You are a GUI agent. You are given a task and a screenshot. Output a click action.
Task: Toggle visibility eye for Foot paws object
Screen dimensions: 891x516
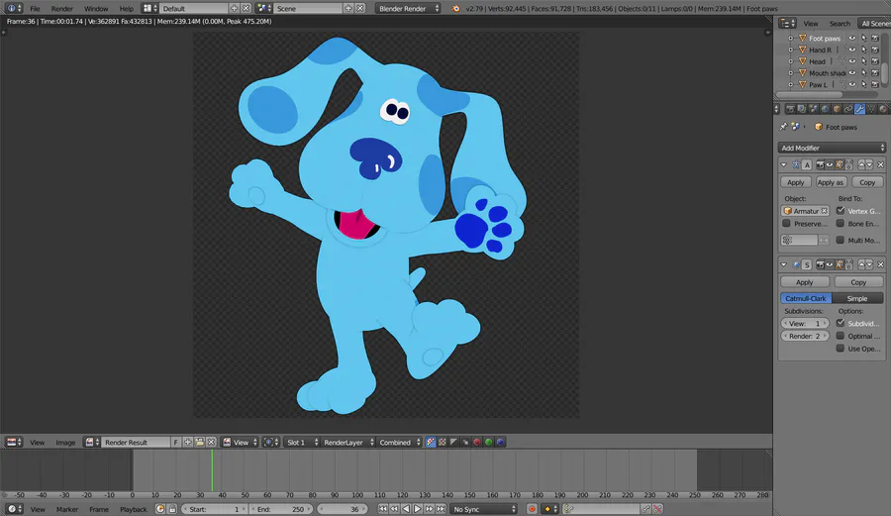tap(851, 38)
